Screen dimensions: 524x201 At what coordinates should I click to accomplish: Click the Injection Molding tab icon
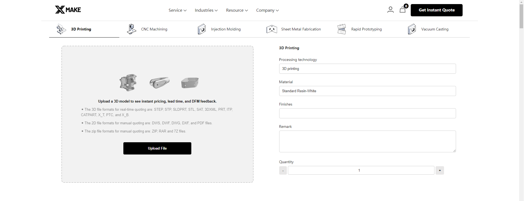pos(202,29)
